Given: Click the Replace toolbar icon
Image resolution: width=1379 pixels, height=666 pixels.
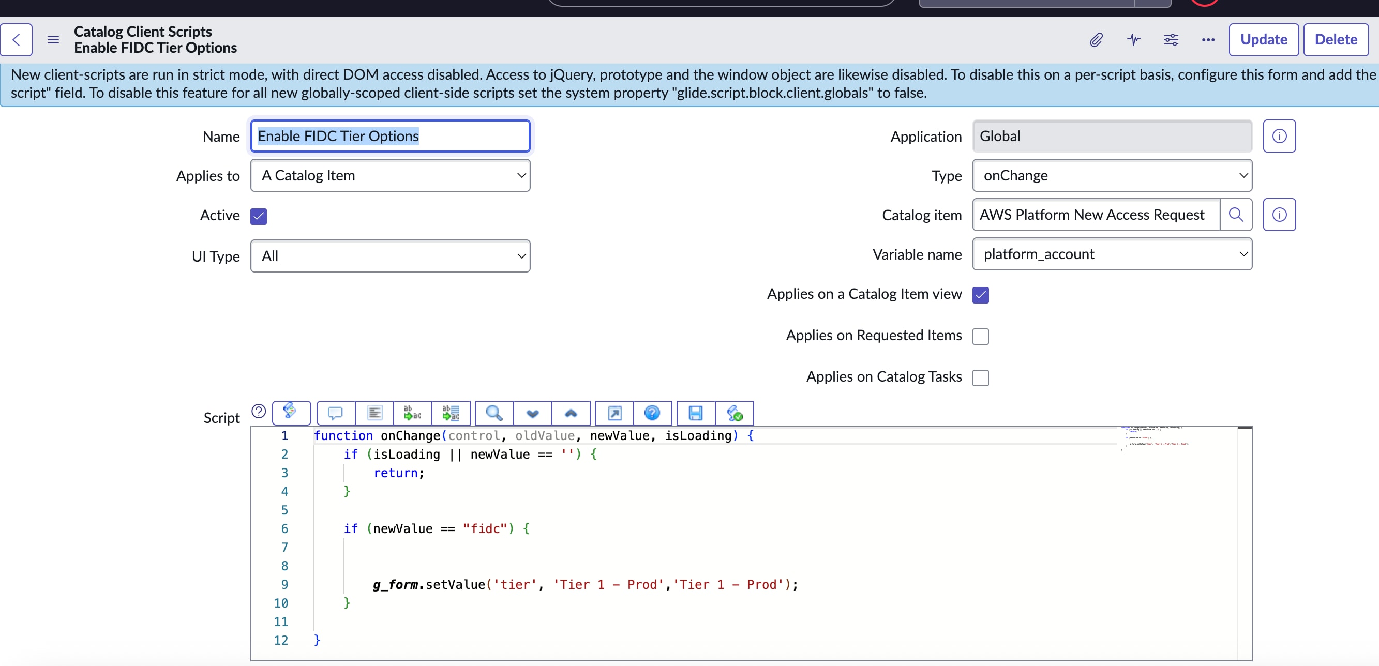Looking at the screenshot, I should (413, 413).
